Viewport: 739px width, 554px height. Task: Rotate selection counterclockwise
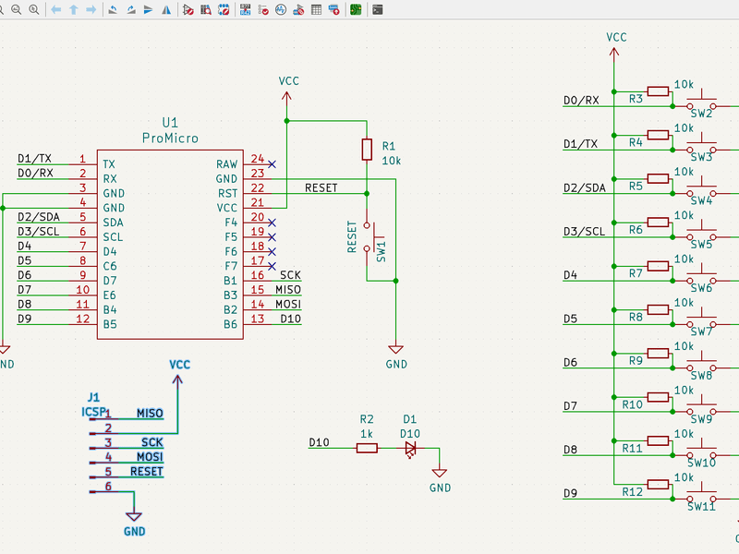(x=113, y=10)
